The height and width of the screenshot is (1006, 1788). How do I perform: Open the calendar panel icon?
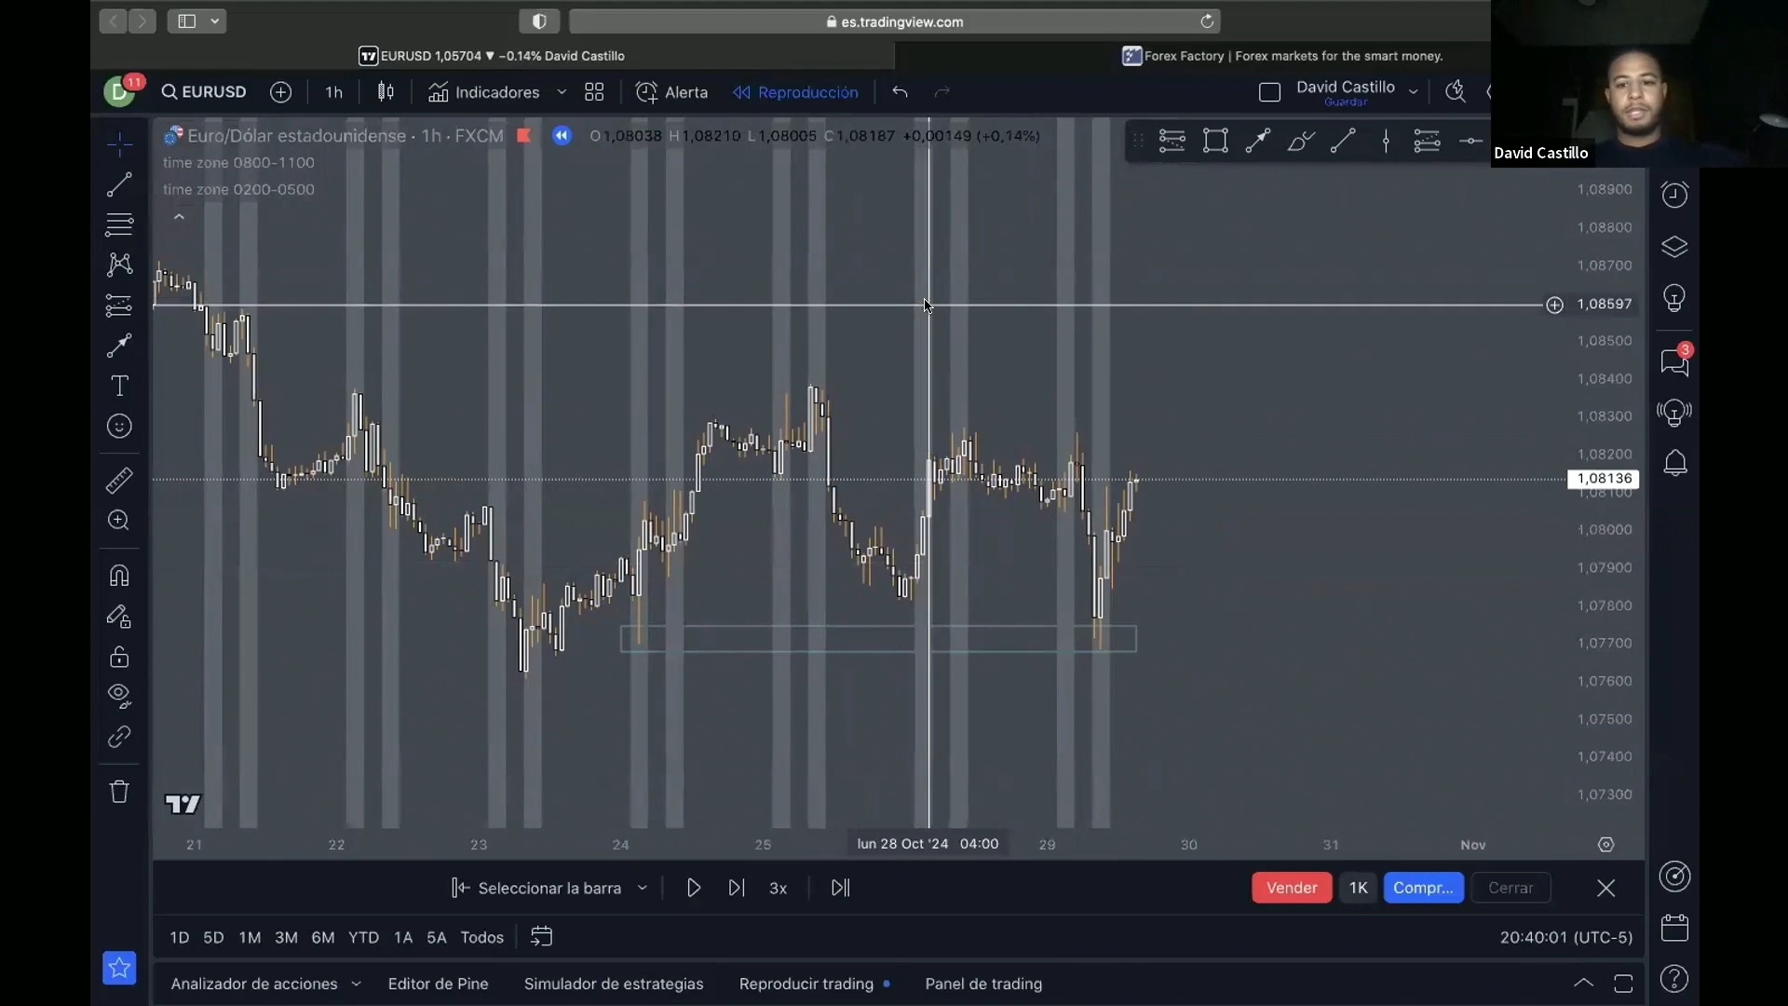click(x=1674, y=928)
